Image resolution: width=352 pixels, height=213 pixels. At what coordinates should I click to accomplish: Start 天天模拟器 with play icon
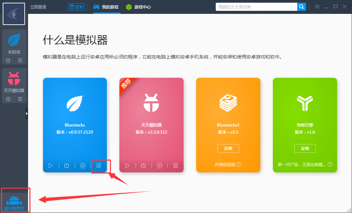pos(127,166)
